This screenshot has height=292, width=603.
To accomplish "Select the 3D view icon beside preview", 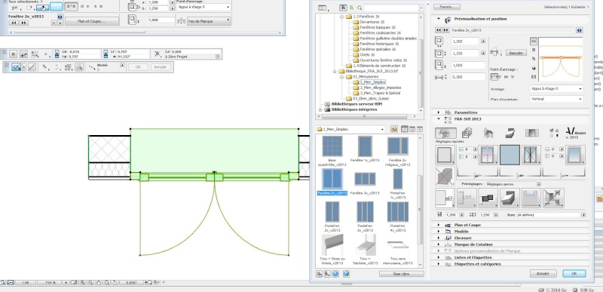I will click(534, 69).
